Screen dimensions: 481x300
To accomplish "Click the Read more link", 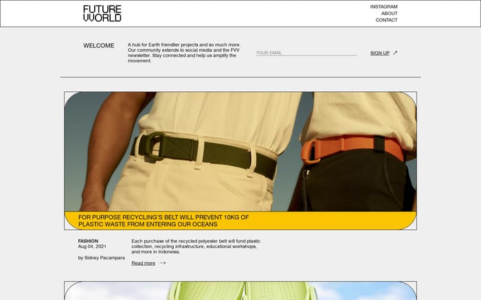I will pyautogui.click(x=143, y=263).
